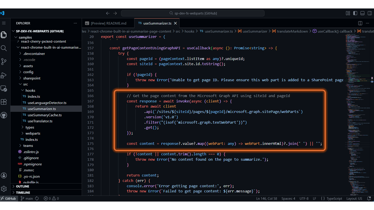Expand the OUTLINE section
The height and width of the screenshot is (210, 374).
pyautogui.click(x=22, y=186)
